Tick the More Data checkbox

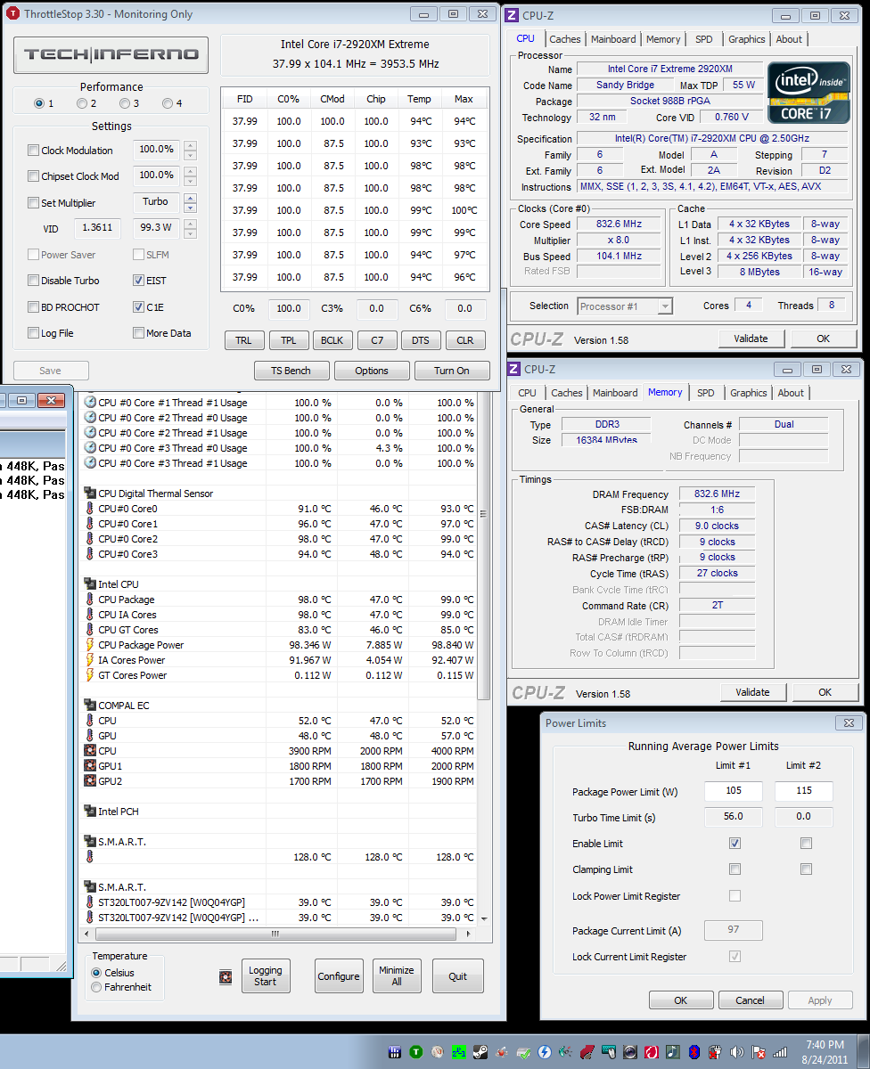pos(138,333)
